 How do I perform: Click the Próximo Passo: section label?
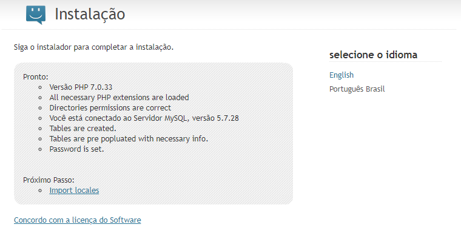[x=49, y=180]
